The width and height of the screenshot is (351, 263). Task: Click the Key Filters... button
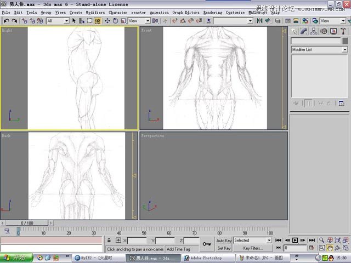(253, 248)
